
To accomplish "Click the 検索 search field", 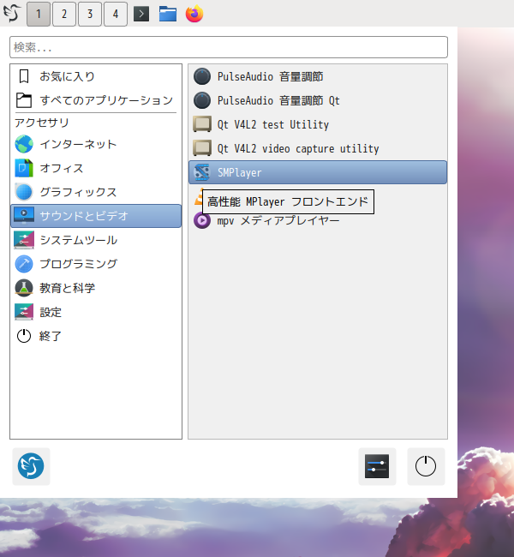I will pos(229,47).
